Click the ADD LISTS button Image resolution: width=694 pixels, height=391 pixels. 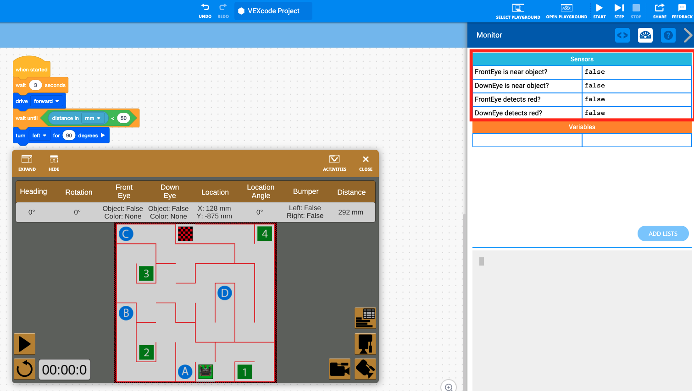[x=663, y=234]
